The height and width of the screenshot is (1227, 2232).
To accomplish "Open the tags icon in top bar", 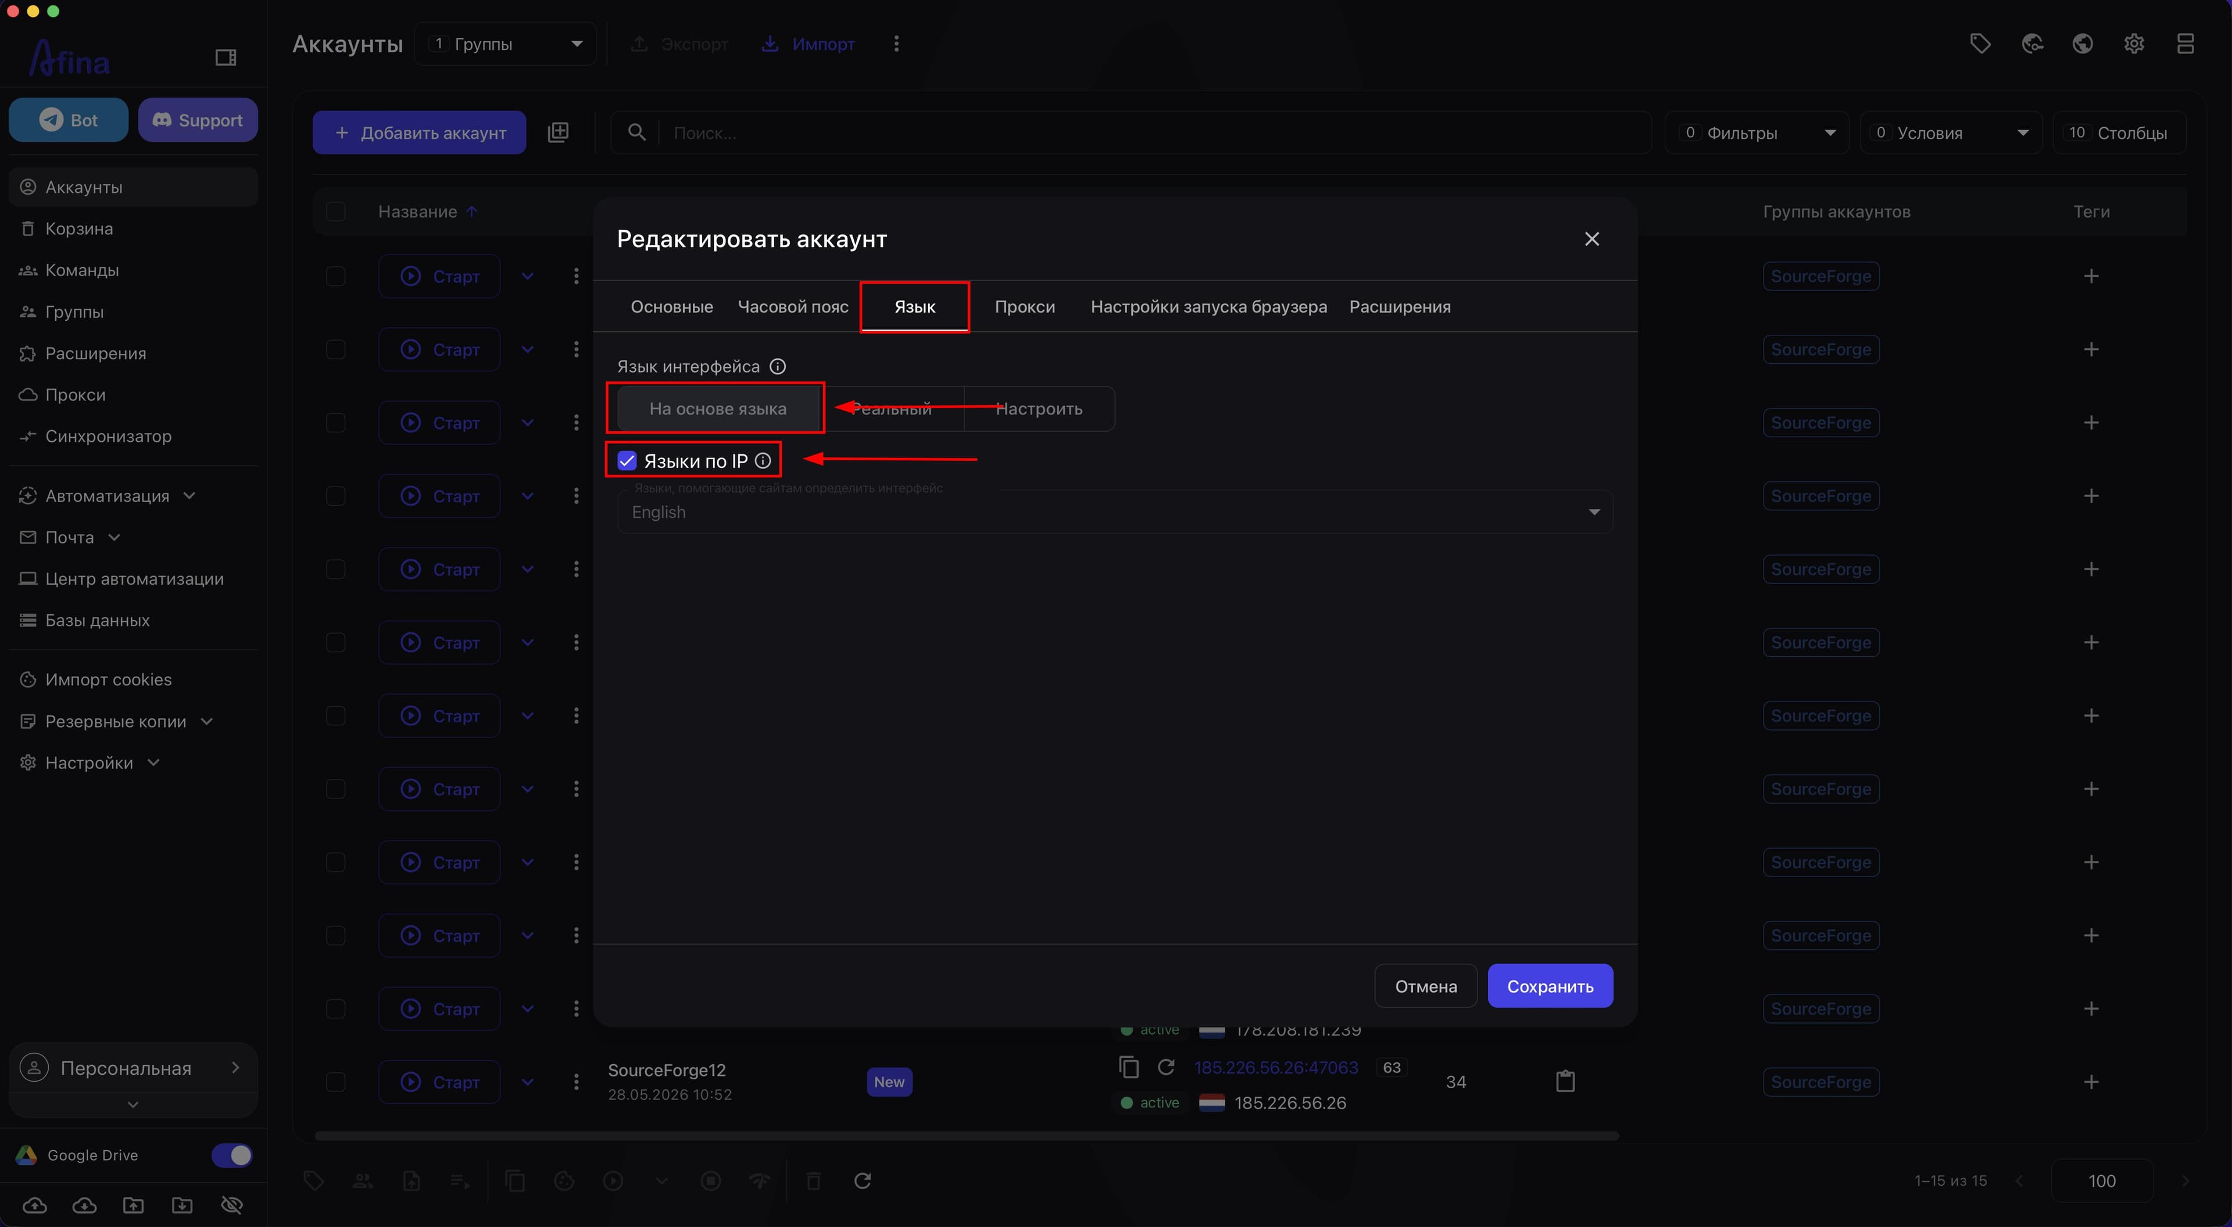I will tap(1980, 44).
